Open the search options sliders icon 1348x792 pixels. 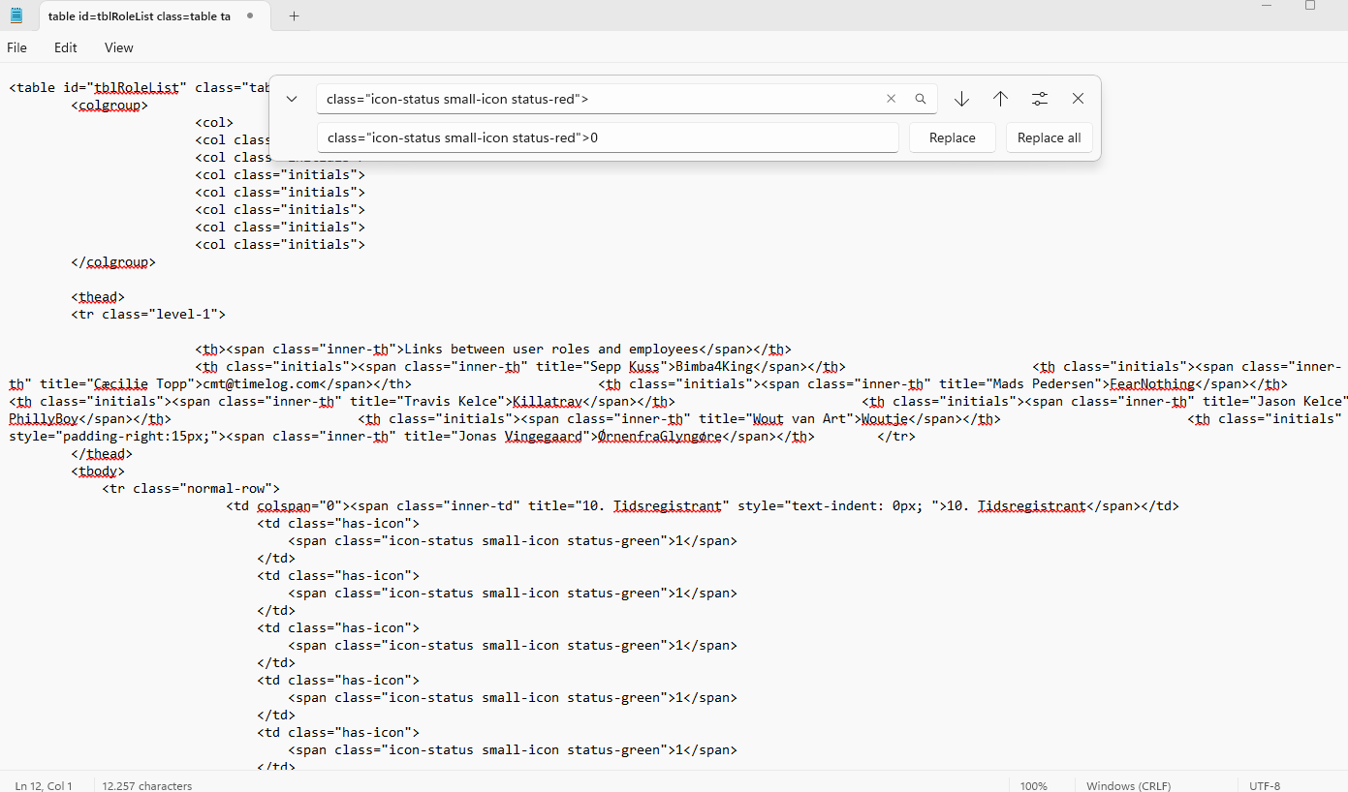pyautogui.click(x=1039, y=99)
